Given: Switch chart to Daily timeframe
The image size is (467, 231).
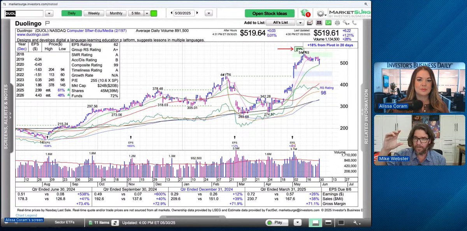Looking at the screenshot, I should point(72,13).
